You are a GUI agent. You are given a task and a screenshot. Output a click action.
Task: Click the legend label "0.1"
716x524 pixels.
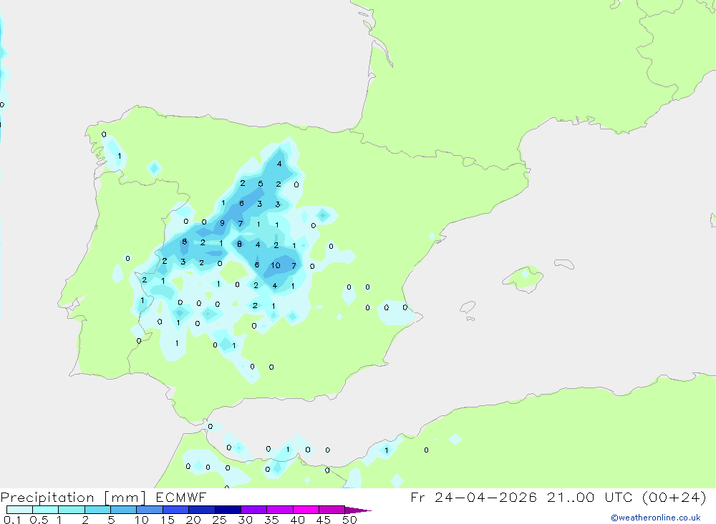point(12,520)
